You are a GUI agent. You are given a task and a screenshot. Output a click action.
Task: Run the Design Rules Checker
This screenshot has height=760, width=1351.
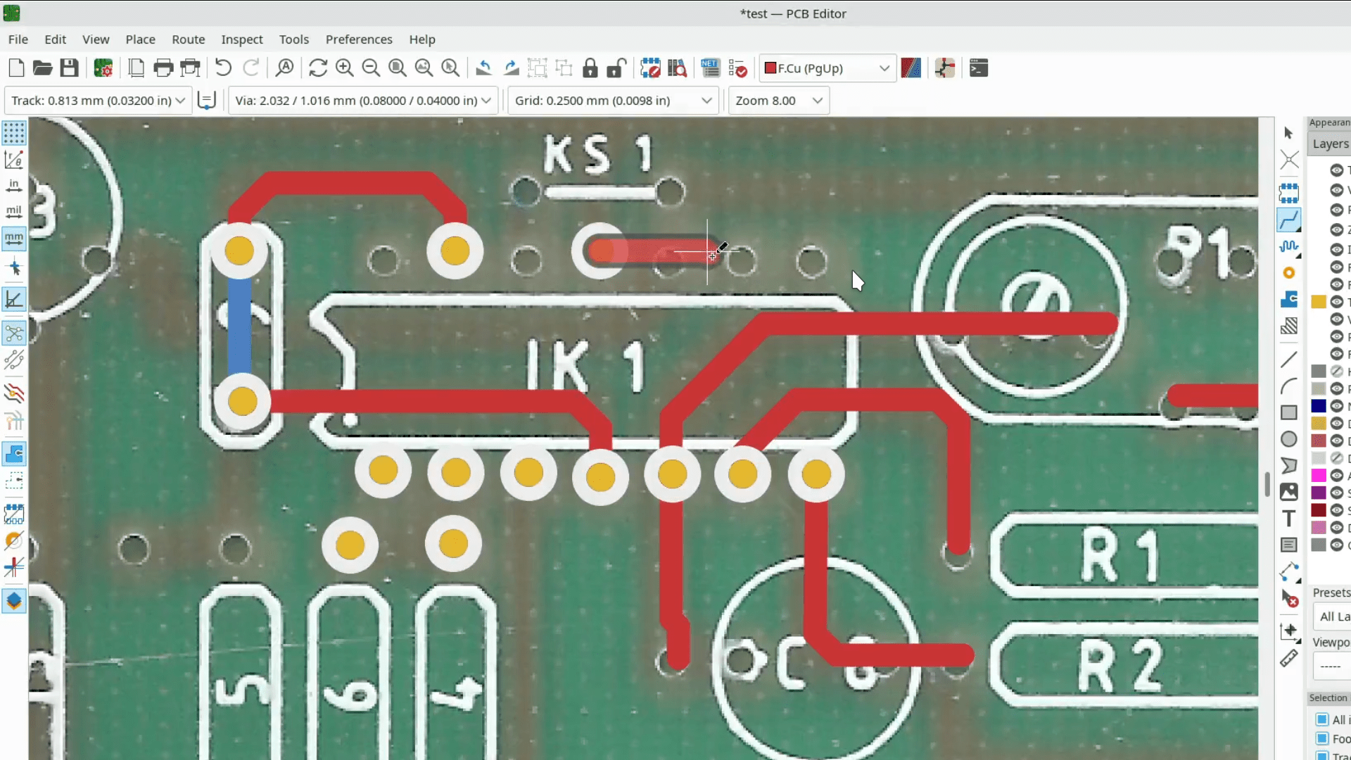tap(739, 68)
